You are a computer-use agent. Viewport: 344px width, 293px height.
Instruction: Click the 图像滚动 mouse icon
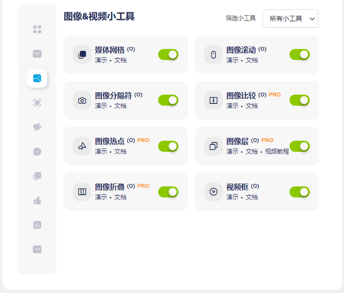coord(213,55)
